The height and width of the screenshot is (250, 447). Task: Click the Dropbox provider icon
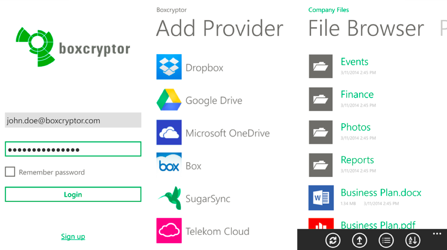[169, 67]
